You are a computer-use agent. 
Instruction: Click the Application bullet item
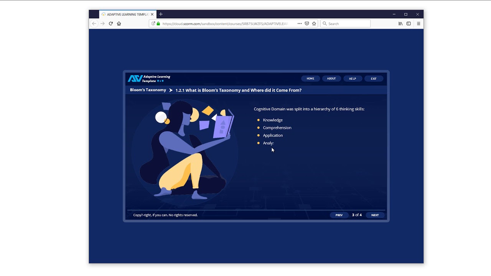click(273, 135)
